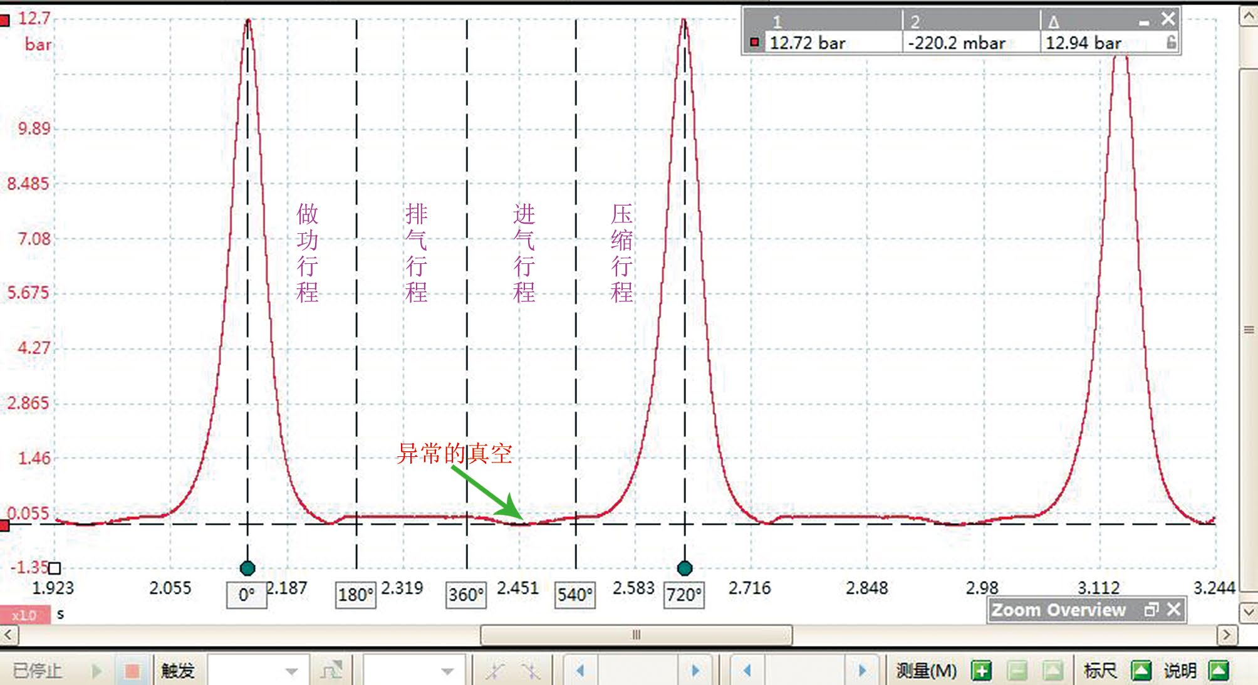Click the 0° time ruler handle
This screenshot has height=685, width=1258.
[247, 568]
